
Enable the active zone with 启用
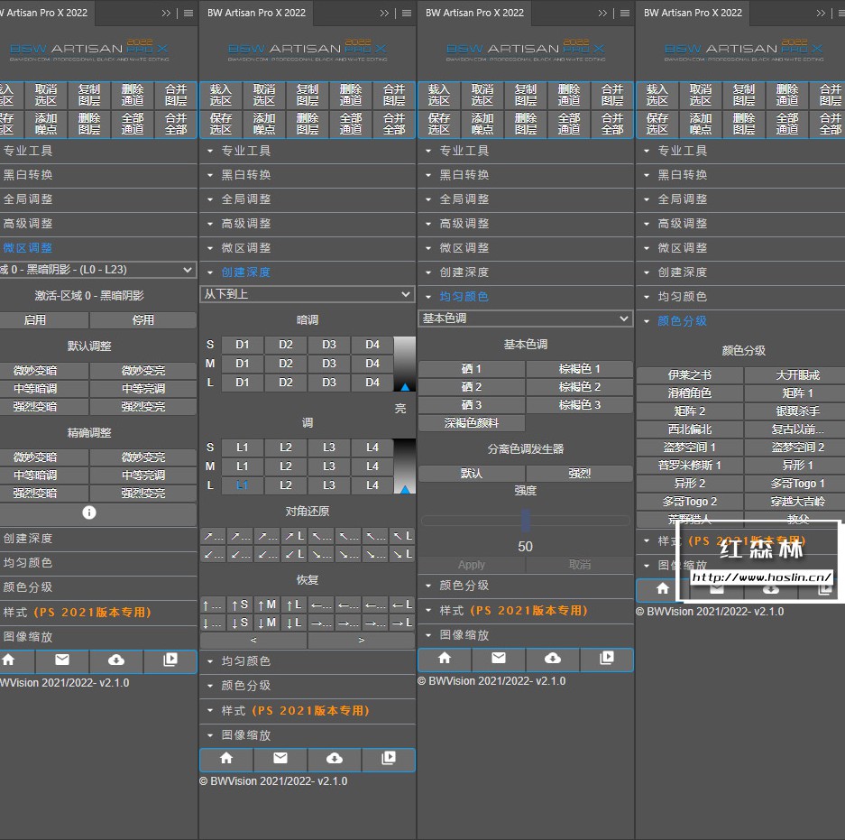point(36,320)
